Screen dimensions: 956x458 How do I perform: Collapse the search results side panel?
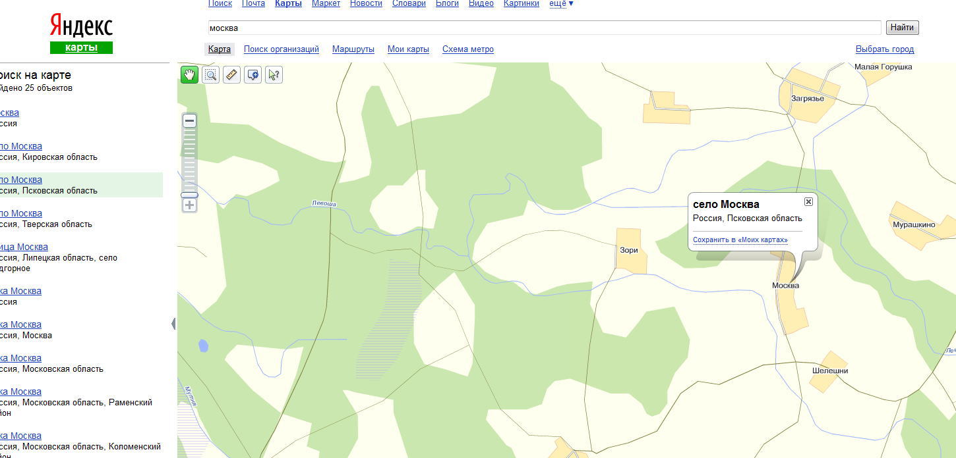173,324
